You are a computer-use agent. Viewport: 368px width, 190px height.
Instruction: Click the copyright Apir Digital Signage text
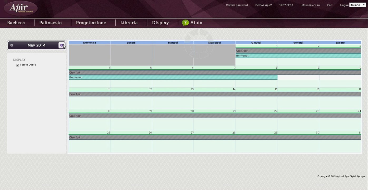[x=341, y=176]
